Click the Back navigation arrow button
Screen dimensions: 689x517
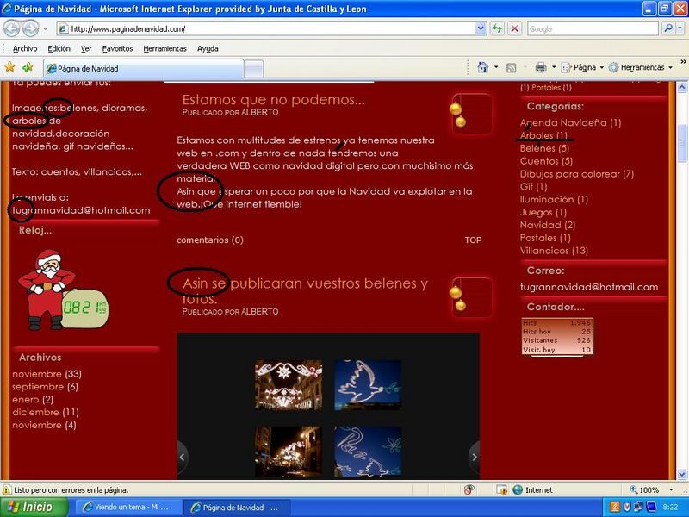click(x=12, y=28)
